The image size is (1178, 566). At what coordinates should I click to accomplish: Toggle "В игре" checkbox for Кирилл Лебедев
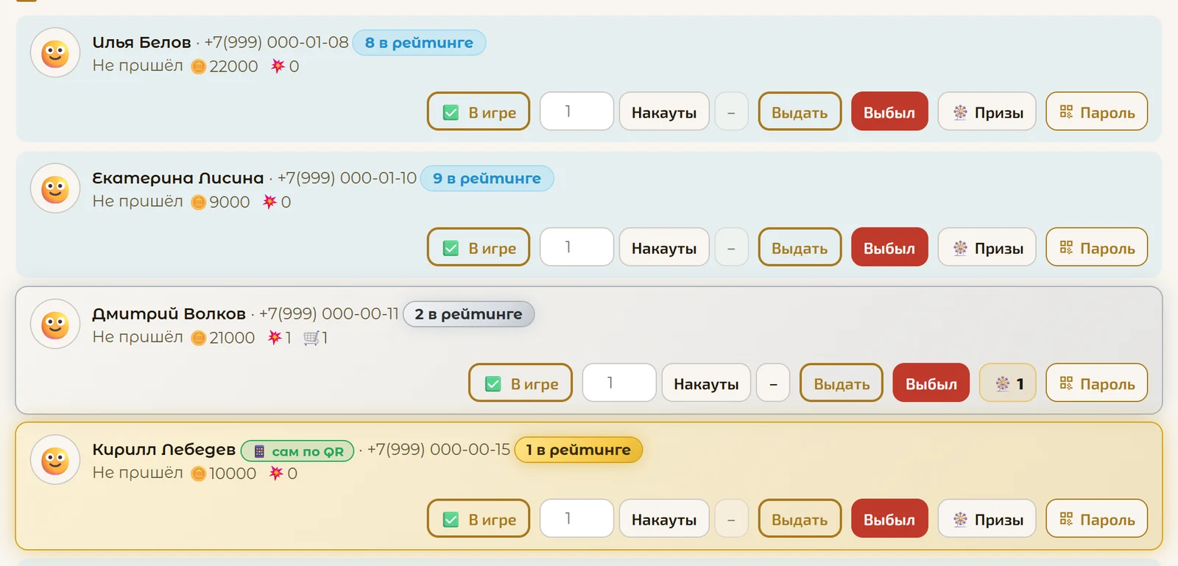coord(451,520)
